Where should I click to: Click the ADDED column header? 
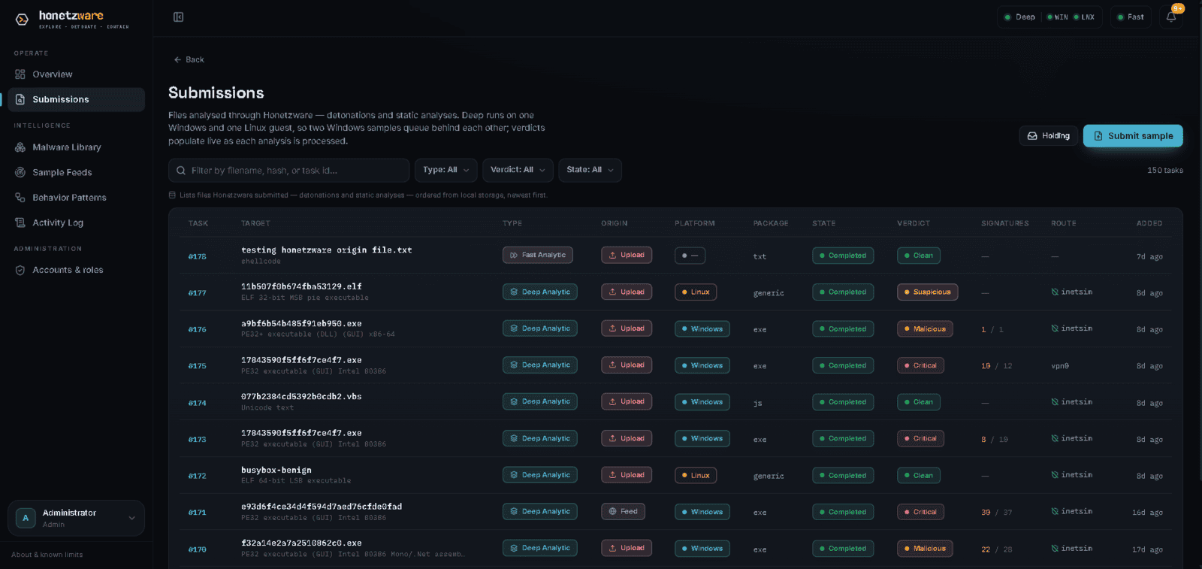coord(1149,223)
